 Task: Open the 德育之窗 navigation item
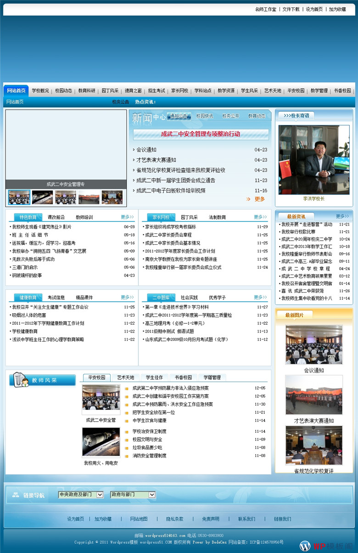click(x=133, y=91)
